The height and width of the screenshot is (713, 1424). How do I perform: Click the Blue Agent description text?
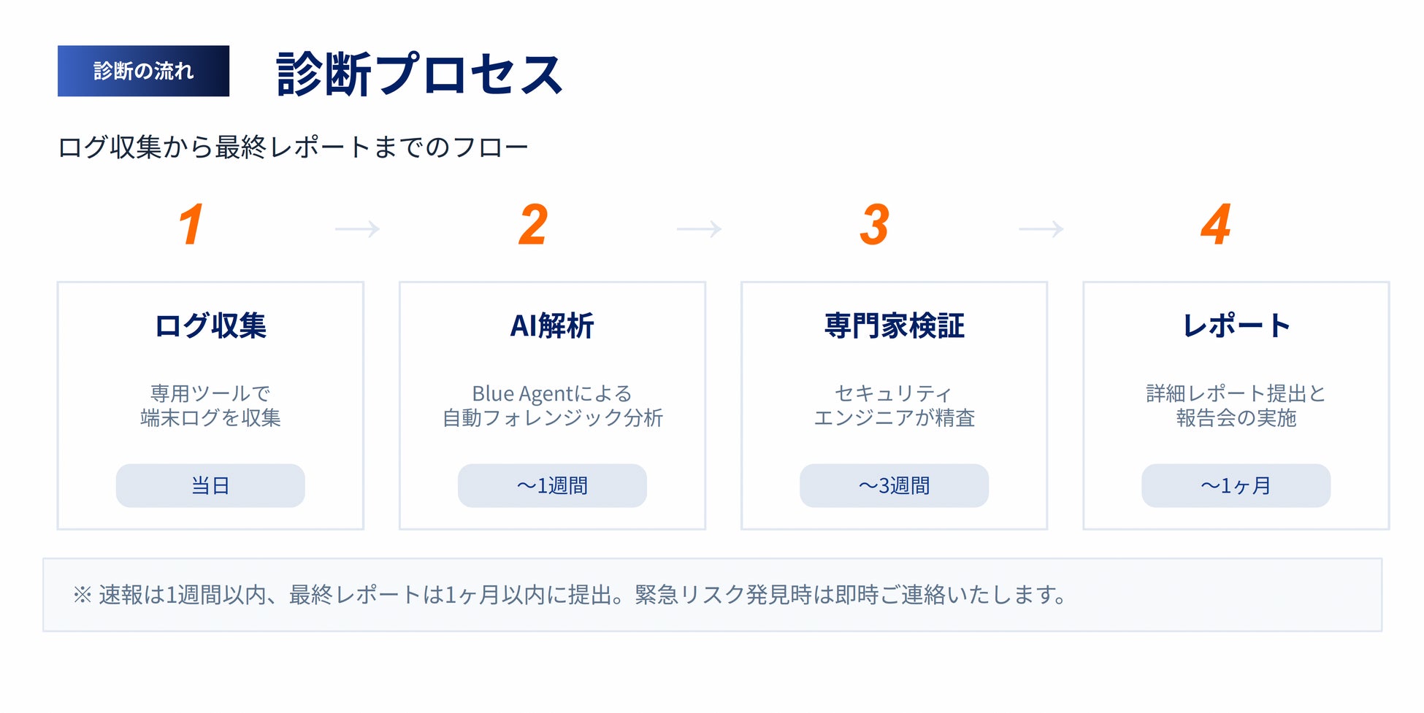click(x=552, y=405)
